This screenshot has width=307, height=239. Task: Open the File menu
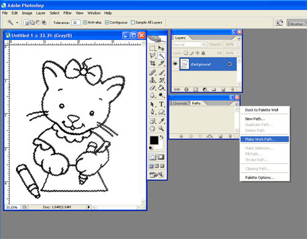coord(5,13)
